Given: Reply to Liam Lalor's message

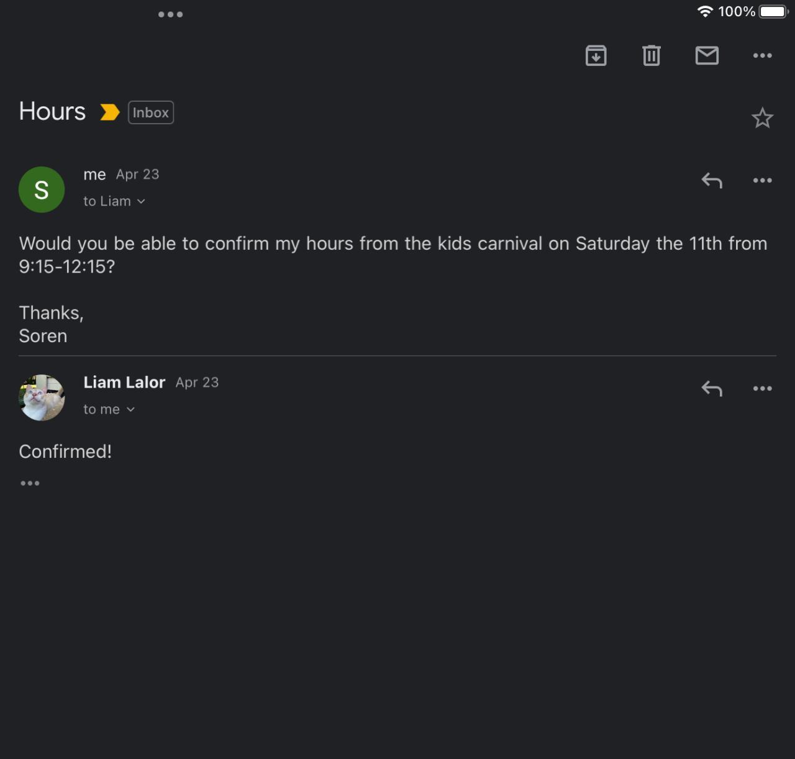Looking at the screenshot, I should coord(712,389).
